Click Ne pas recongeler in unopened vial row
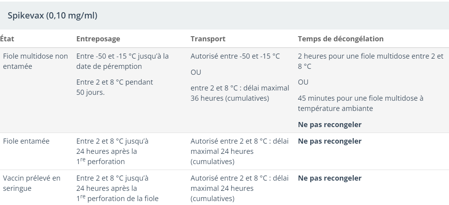 pyautogui.click(x=330, y=125)
